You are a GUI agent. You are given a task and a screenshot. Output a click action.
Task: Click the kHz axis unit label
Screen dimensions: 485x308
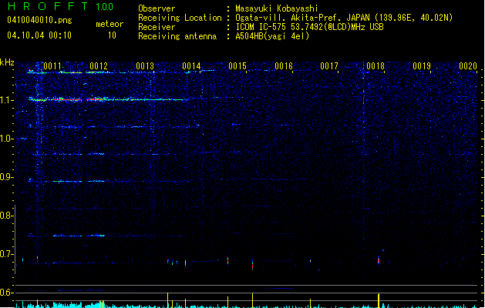click(7, 62)
